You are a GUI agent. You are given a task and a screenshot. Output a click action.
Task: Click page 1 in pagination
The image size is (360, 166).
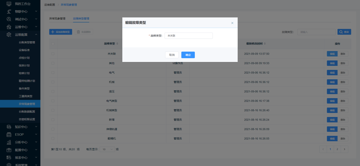(330, 149)
